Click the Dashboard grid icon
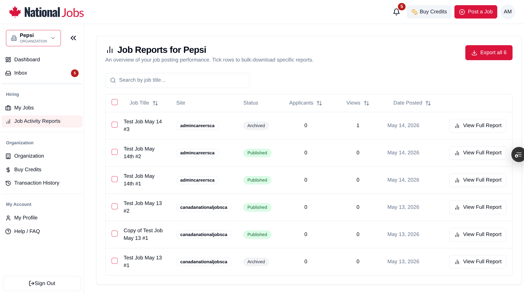 click(8, 60)
